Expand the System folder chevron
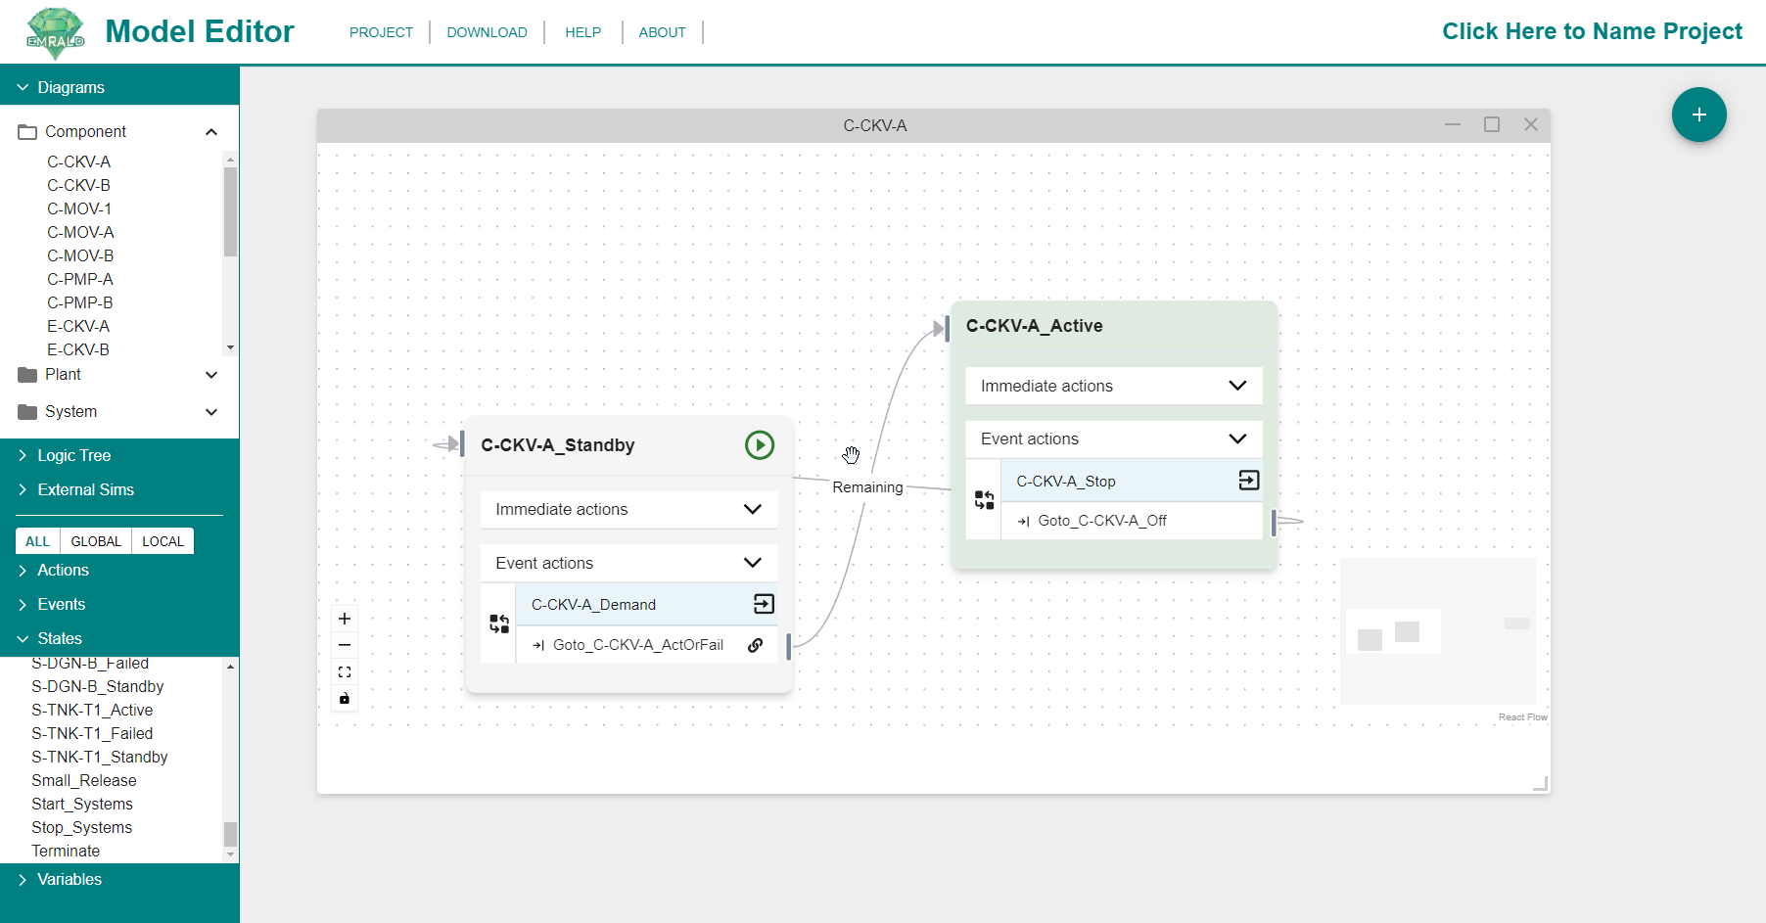This screenshot has width=1766, height=923. coord(211,412)
